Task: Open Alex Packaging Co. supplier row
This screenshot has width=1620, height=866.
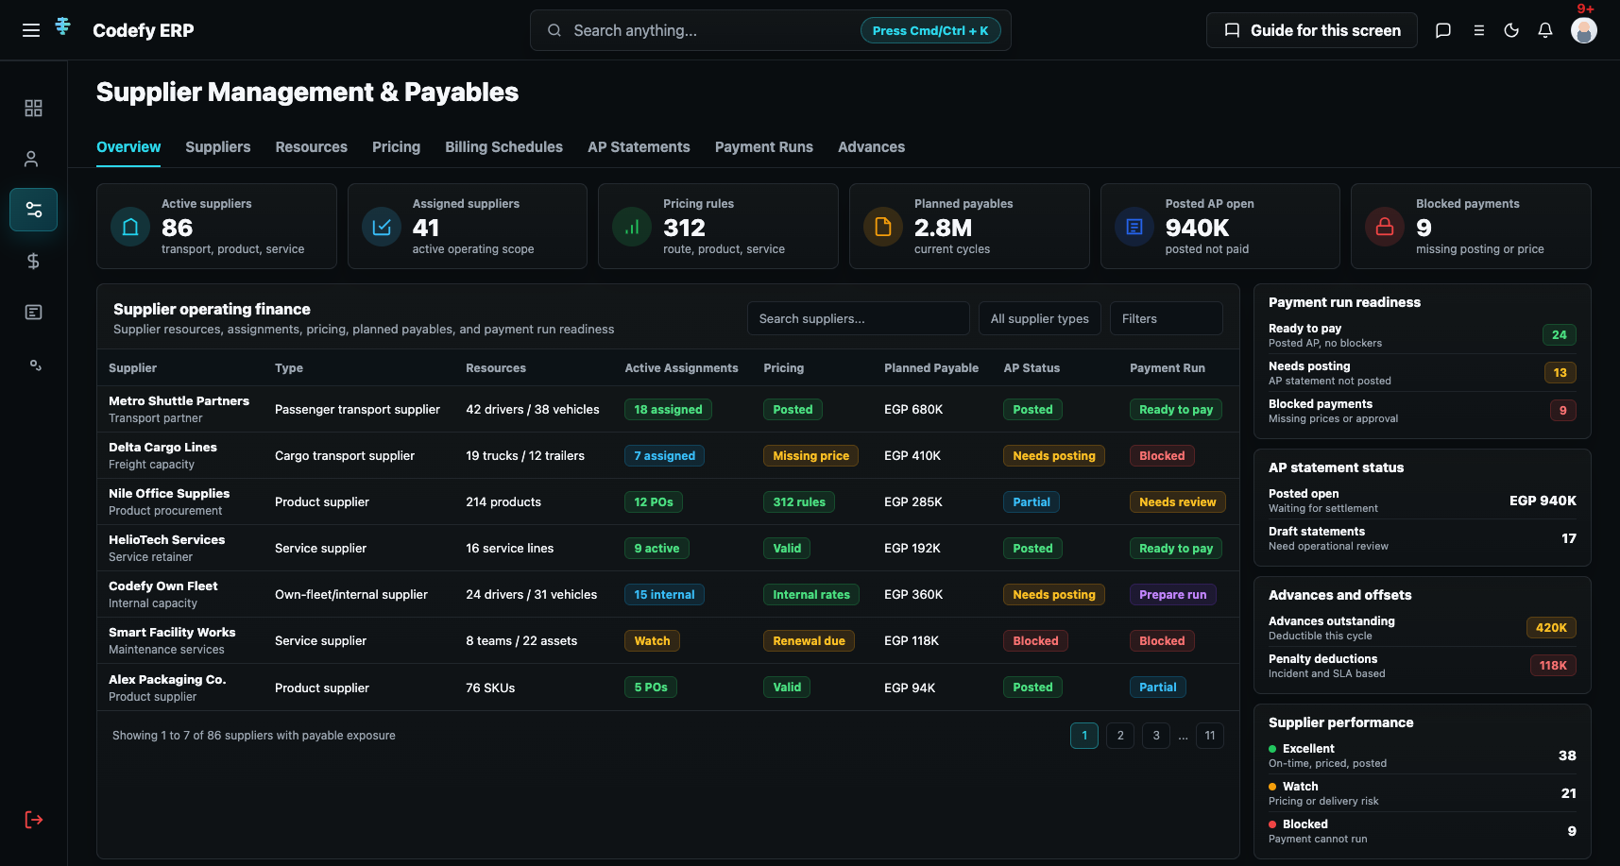Action: click(x=668, y=688)
